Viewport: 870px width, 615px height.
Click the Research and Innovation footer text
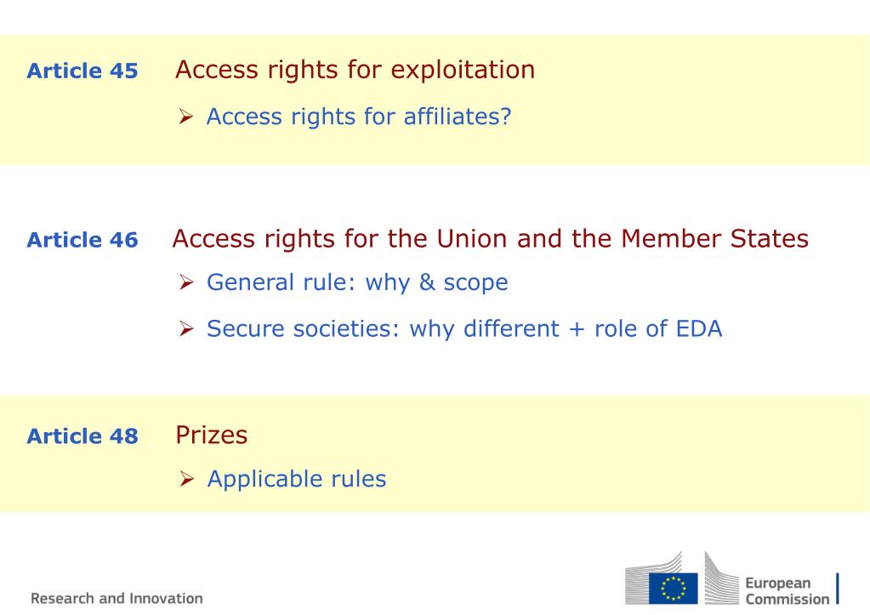tap(117, 598)
